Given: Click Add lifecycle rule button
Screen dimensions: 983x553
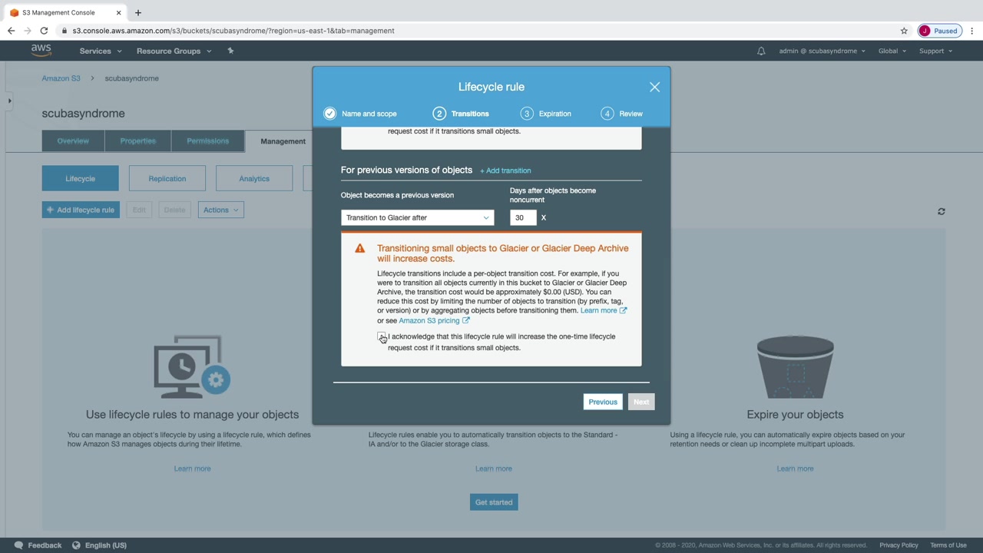Looking at the screenshot, I should pos(81,210).
